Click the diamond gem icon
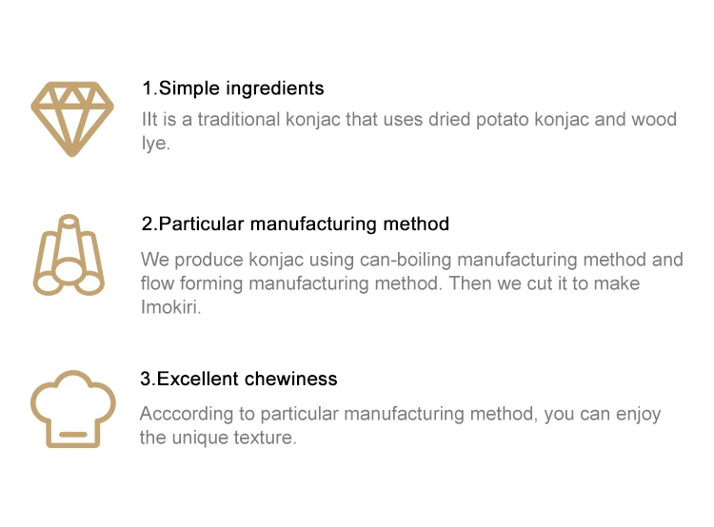 coord(71,118)
